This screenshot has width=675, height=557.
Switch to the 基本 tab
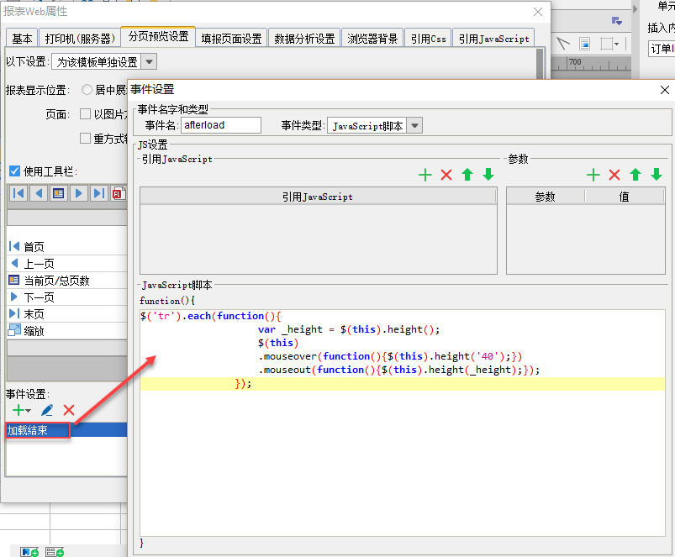point(22,39)
